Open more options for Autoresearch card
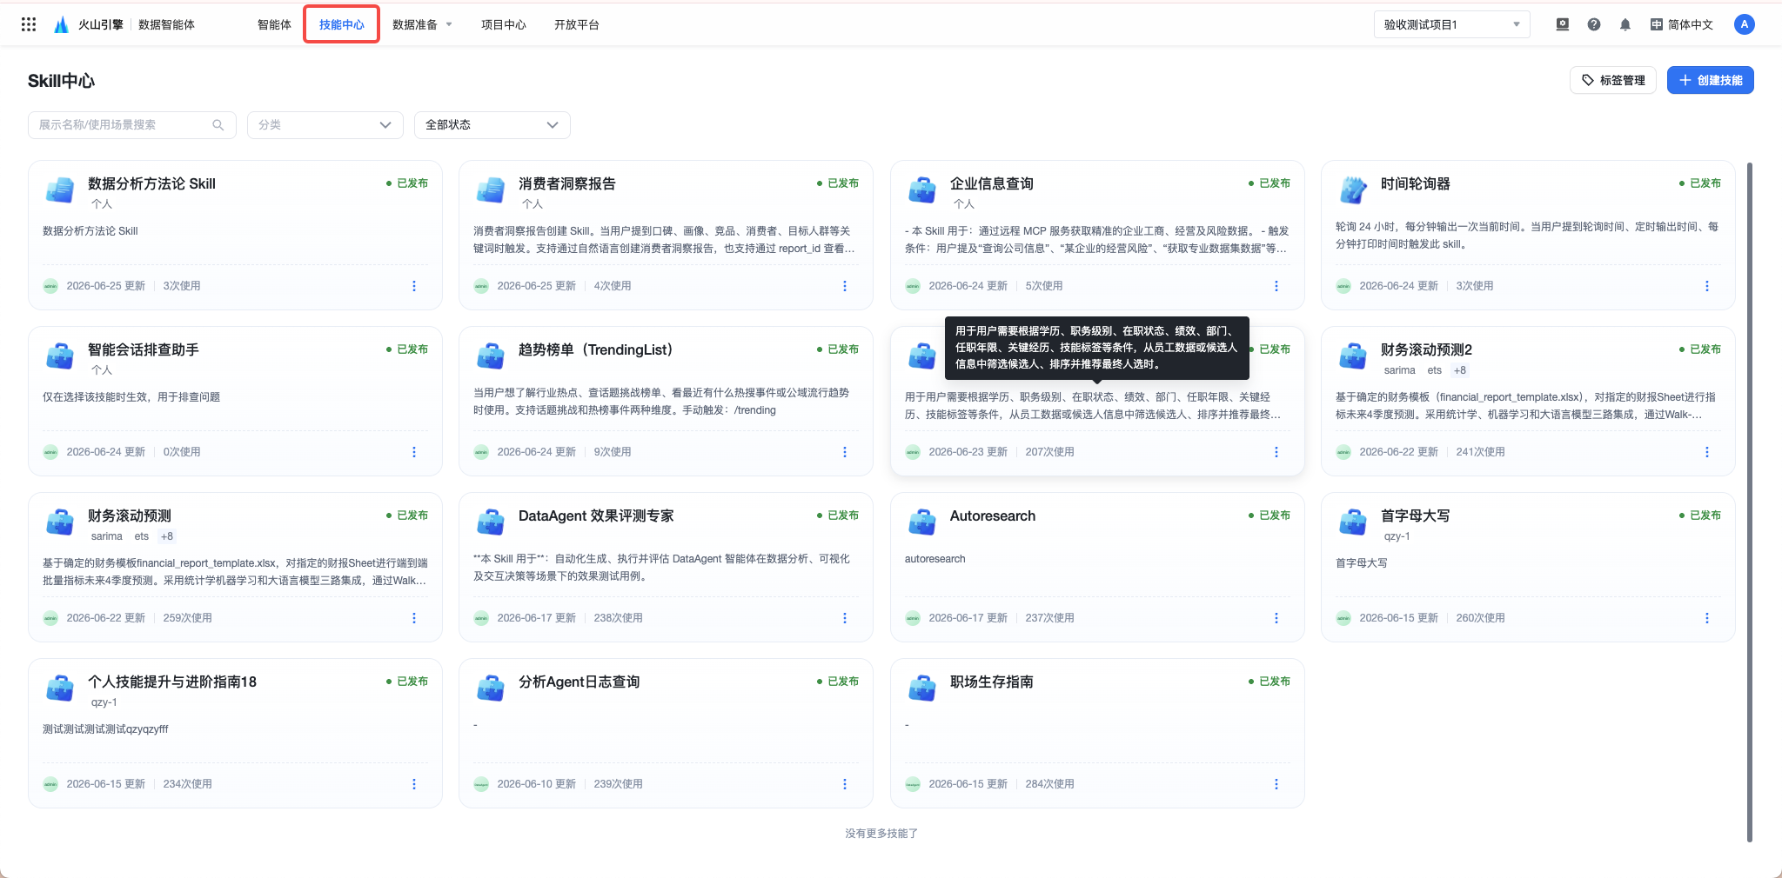Image resolution: width=1782 pixels, height=878 pixels. 1276,618
